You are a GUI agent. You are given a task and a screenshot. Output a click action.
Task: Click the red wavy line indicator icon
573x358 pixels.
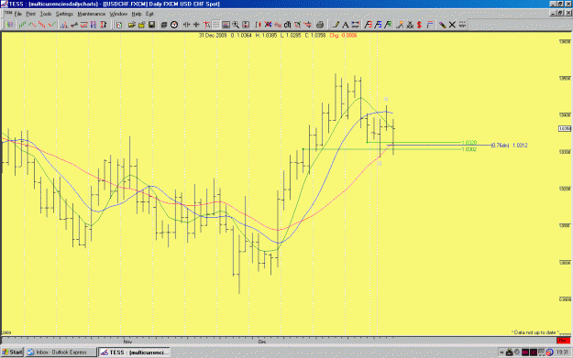coord(278,25)
